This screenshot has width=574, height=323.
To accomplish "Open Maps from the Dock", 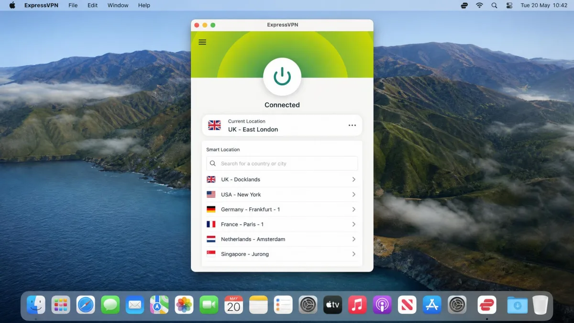I will click(159, 305).
